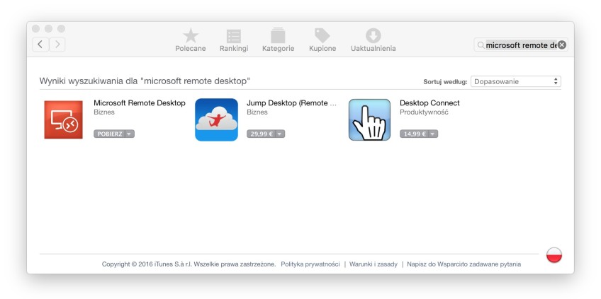Open the Microsoft Remote Desktop app icon
The width and height of the screenshot is (601, 299).
[x=63, y=119]
